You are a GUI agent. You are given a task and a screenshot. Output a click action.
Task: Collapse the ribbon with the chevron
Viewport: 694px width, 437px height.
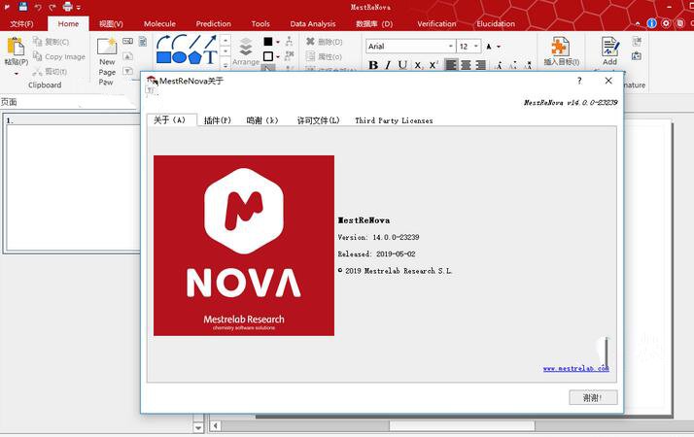pyautogui.click(x=638, y=23)
